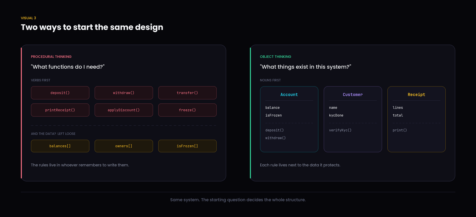
Task: Click the "Same system." footer caption
Action: point(238,200)
